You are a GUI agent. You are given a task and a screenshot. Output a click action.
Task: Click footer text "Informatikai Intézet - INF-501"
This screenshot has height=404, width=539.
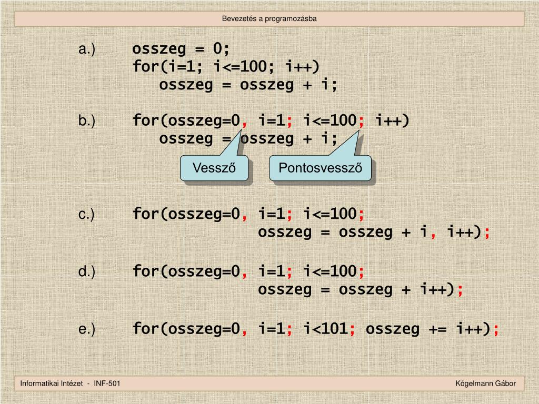(x=70, y=383)
